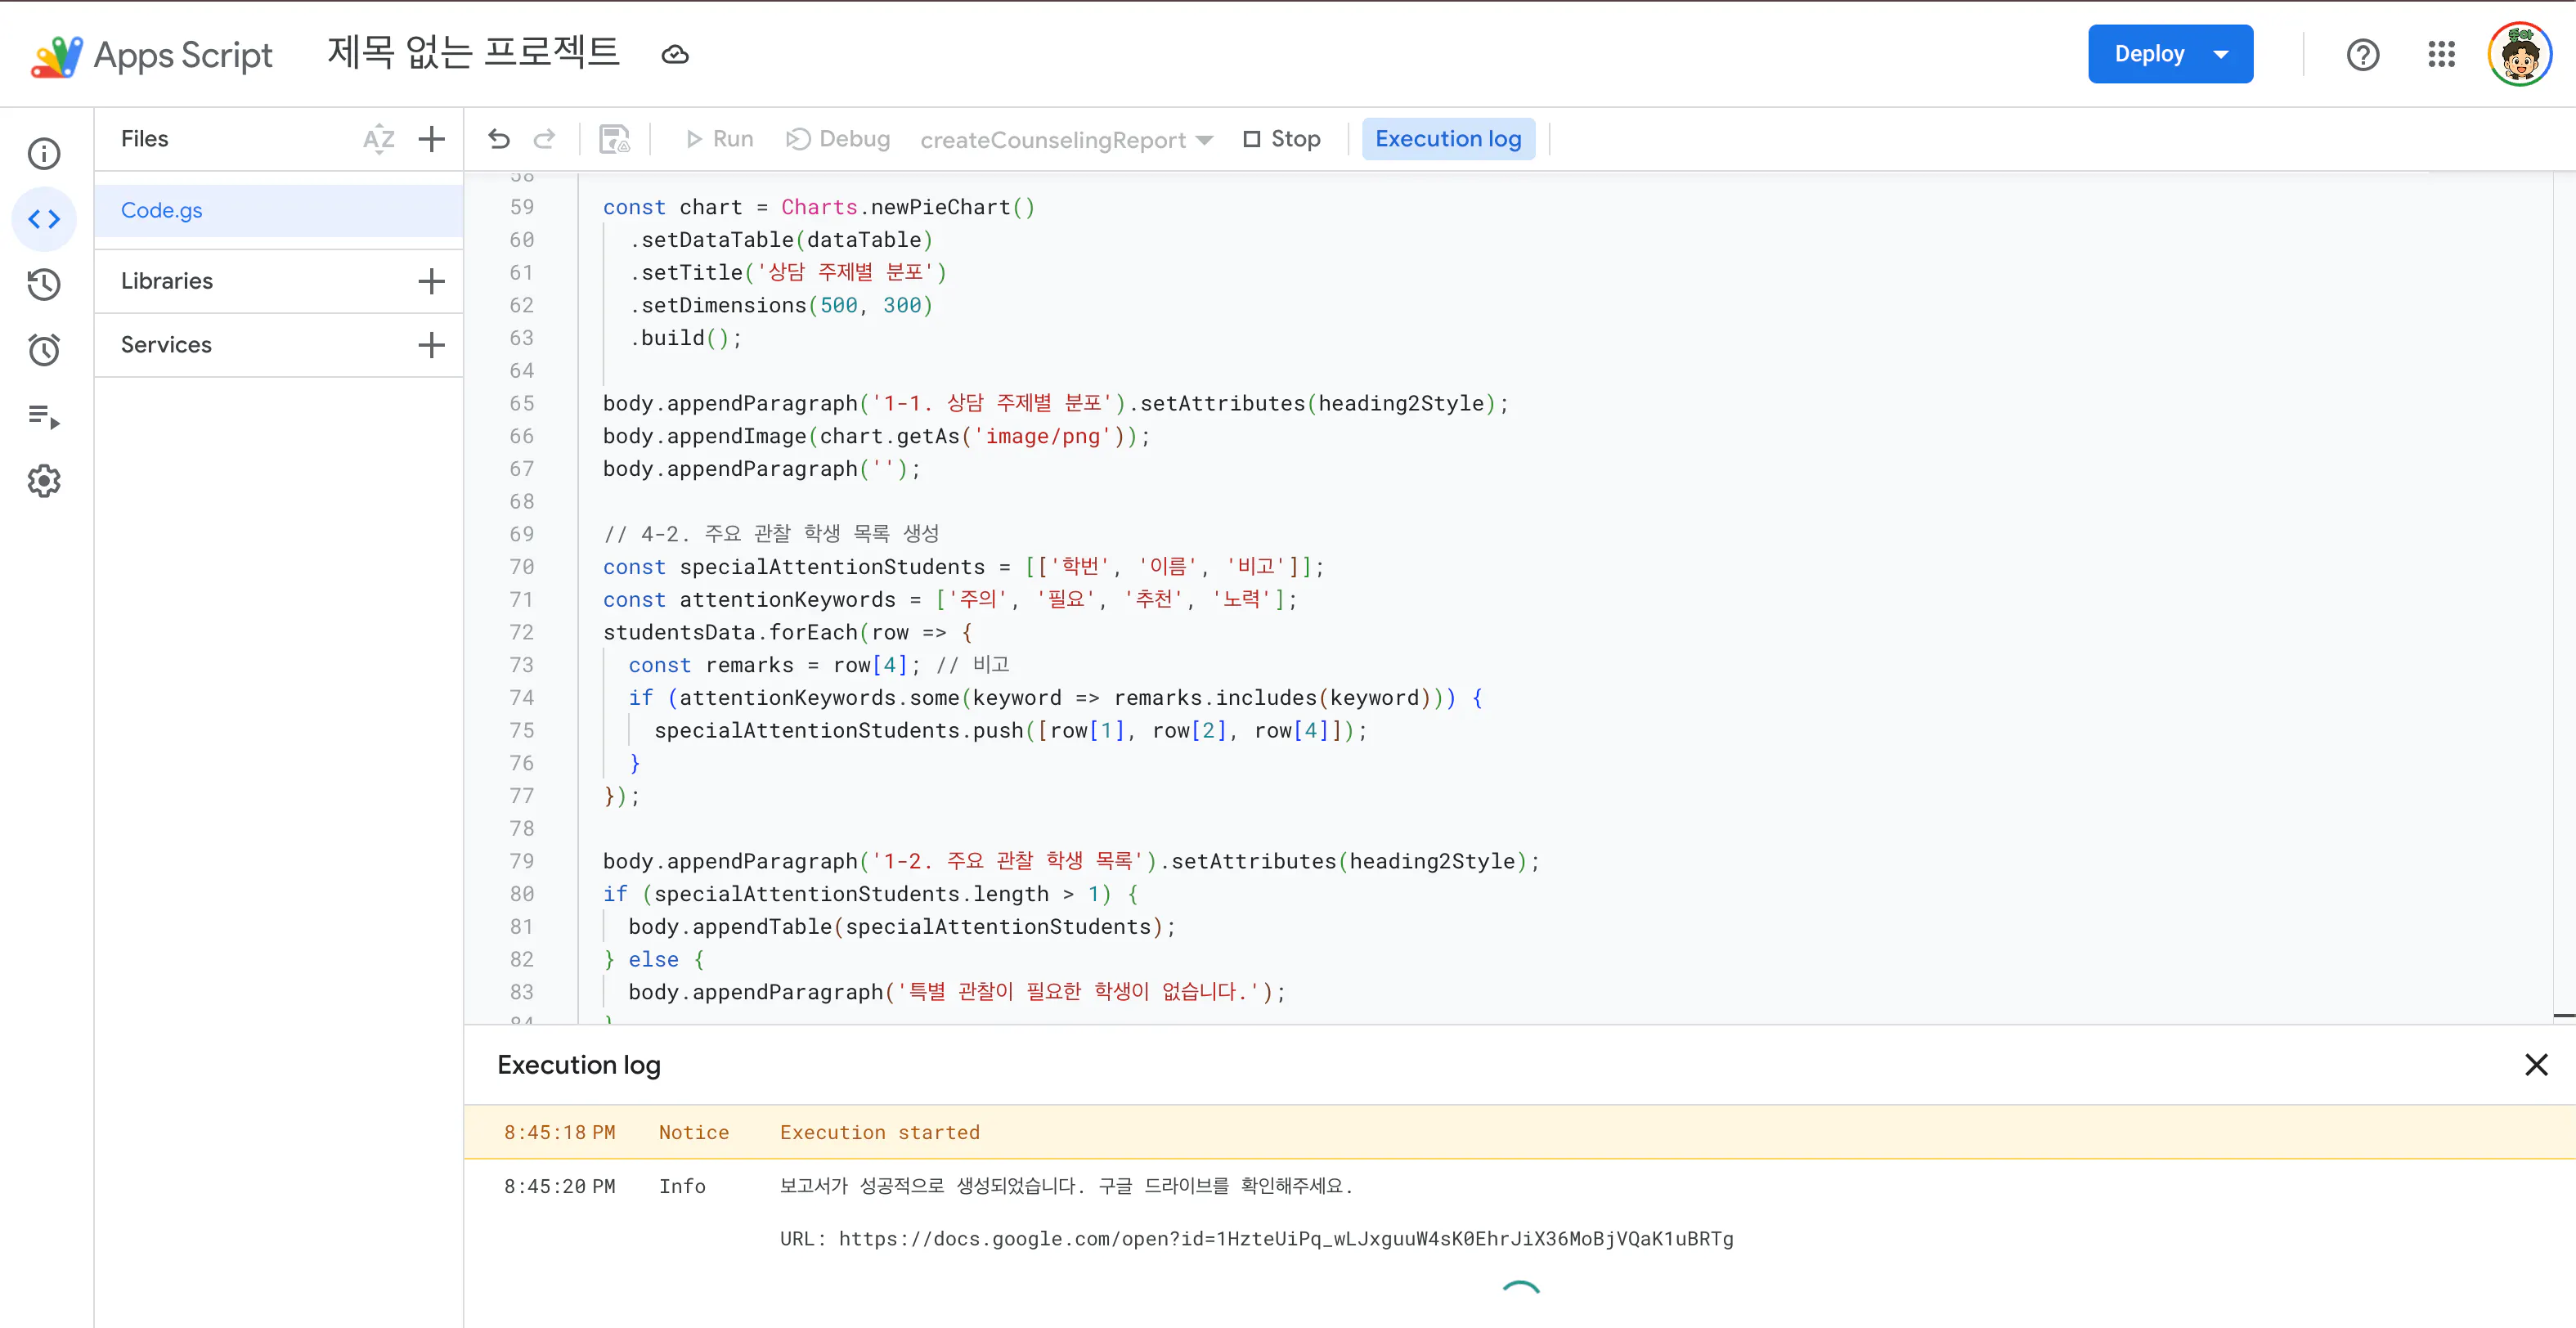
Task: Open the Overview info icon in sidebar
Action: click(44, 153)
